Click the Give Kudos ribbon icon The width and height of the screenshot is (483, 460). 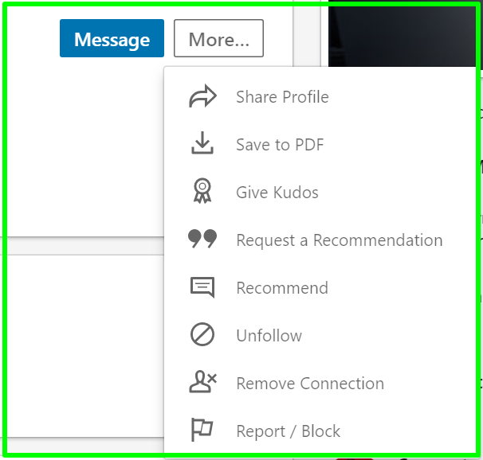(202, 191)
